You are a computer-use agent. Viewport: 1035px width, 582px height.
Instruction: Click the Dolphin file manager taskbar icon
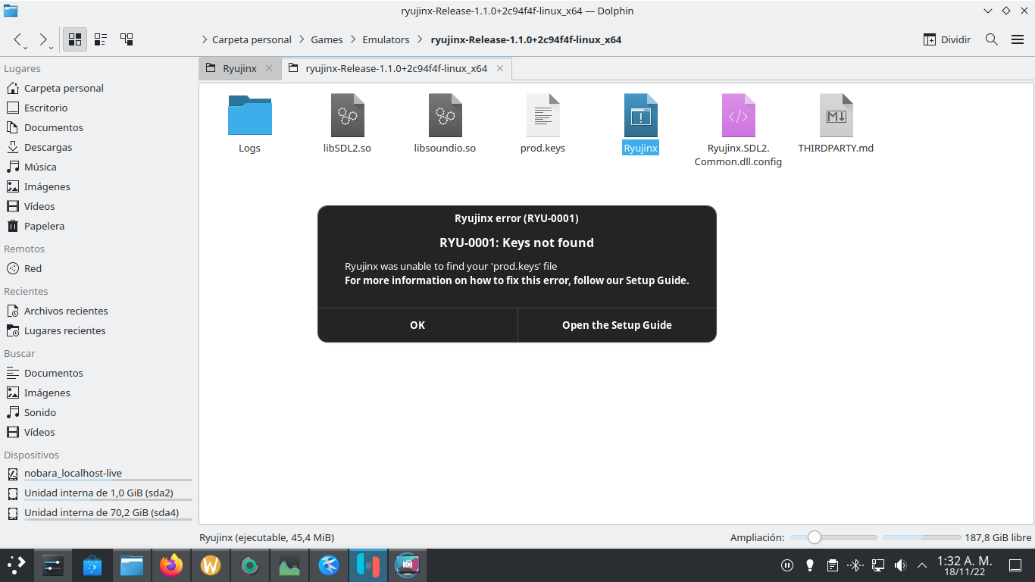click(131, 565)
